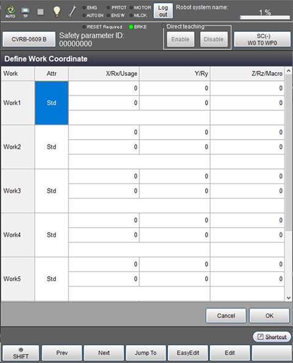Click the AUTO mode icon
This screenshot has height=363, width=293.
[10, 12]
